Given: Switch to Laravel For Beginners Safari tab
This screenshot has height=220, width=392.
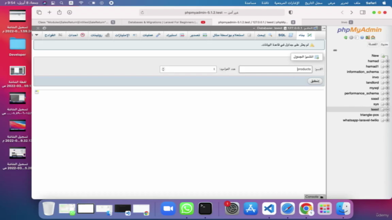Looking at the screenshot, I should [x=166, y=22].
